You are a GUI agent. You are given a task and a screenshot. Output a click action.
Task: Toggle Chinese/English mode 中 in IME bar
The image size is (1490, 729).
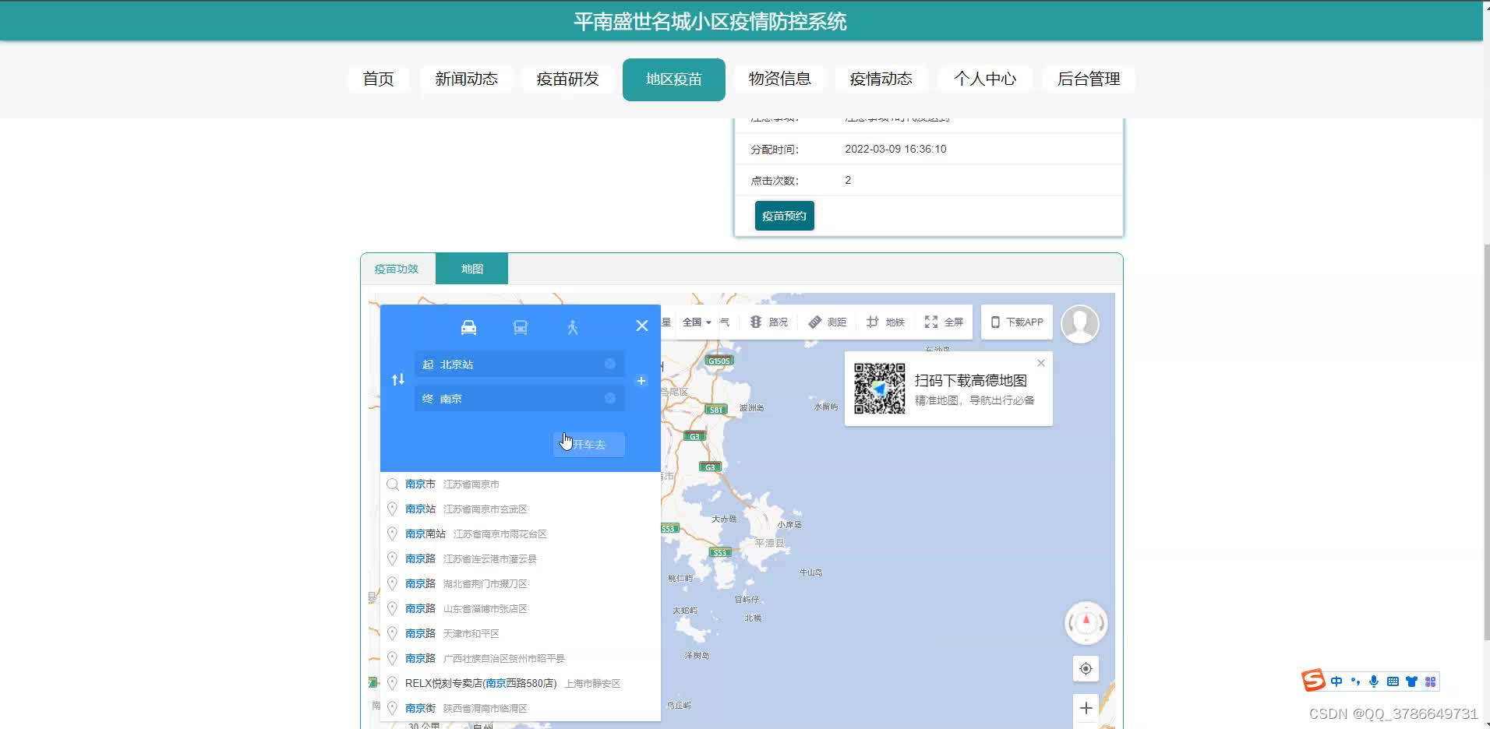click(x=1336, y=681)
